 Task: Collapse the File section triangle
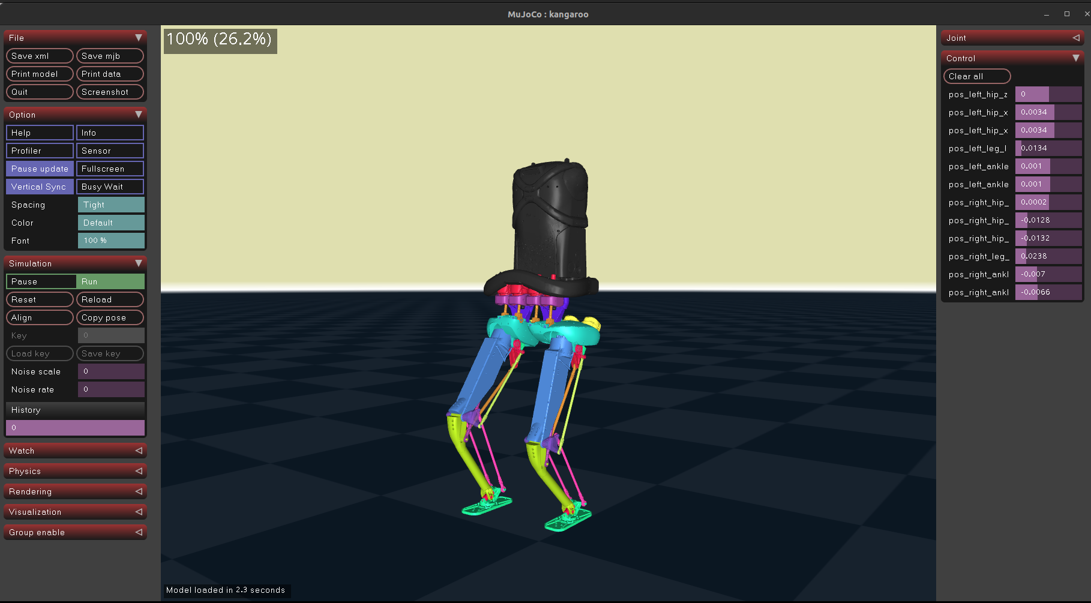tap(139, 38)
